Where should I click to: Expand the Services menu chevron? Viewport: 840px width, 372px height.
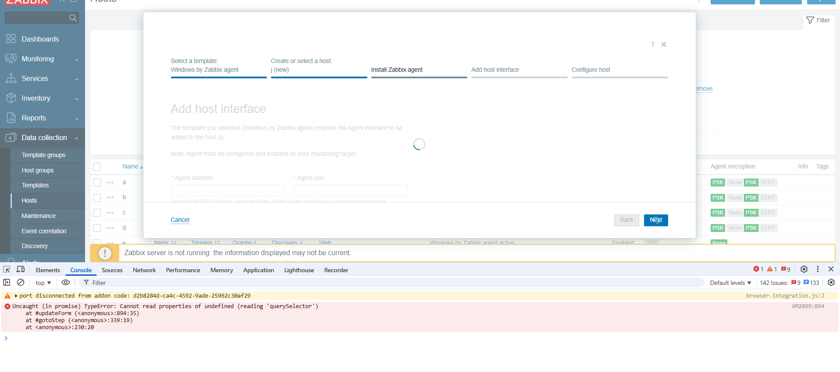coord(77,79)
